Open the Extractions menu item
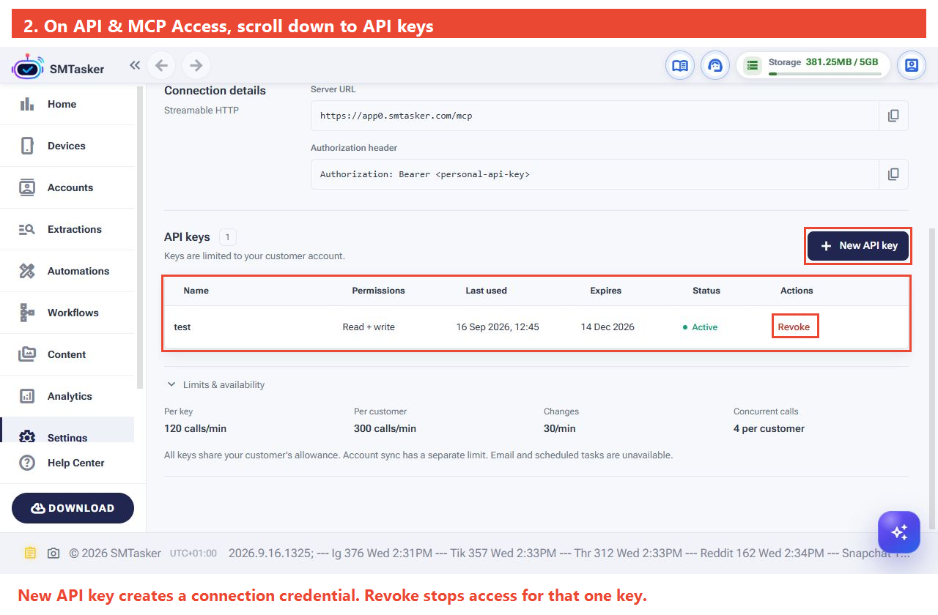 click(67, 229)
